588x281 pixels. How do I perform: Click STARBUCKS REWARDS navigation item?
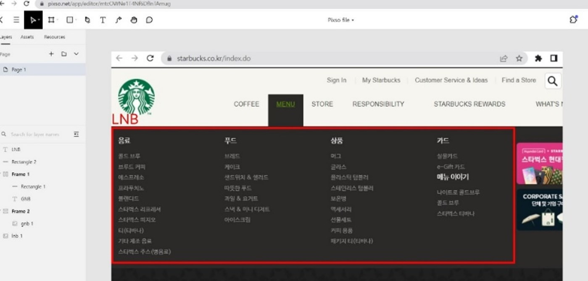[469, 104]
